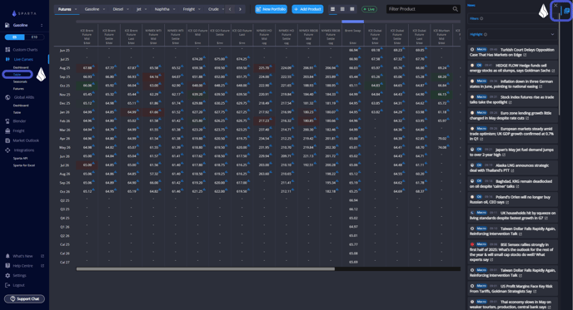Show previous tabs with the left arrow
This screenshot has width=573, height=310.
coord(230,9)
